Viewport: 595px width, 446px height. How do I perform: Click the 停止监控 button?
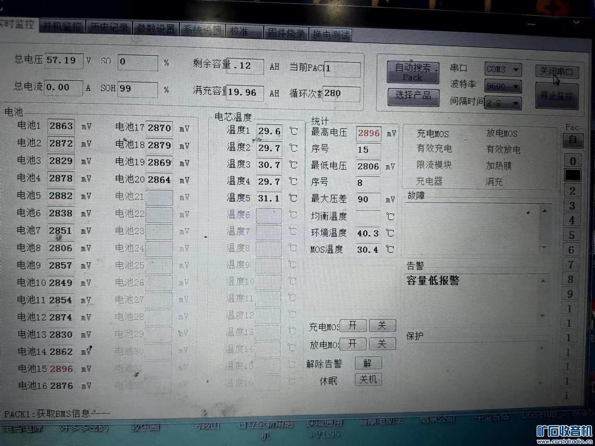pos(557,95)
